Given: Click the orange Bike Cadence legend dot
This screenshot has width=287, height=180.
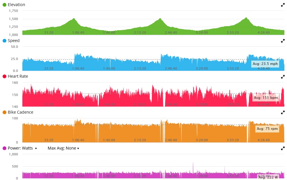Looking at the screenshot, I should tap(4, 112).
